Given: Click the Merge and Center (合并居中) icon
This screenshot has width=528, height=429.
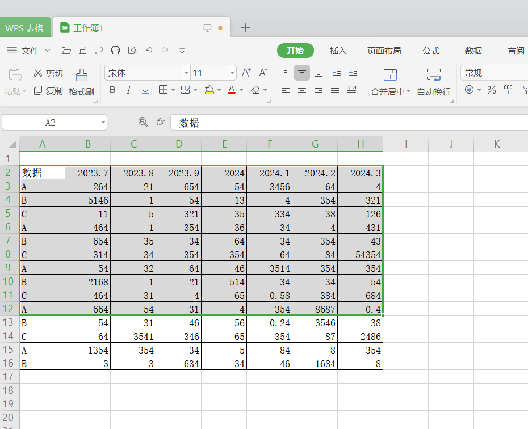Looking at the screenshot, I should (x=390, y=75).
